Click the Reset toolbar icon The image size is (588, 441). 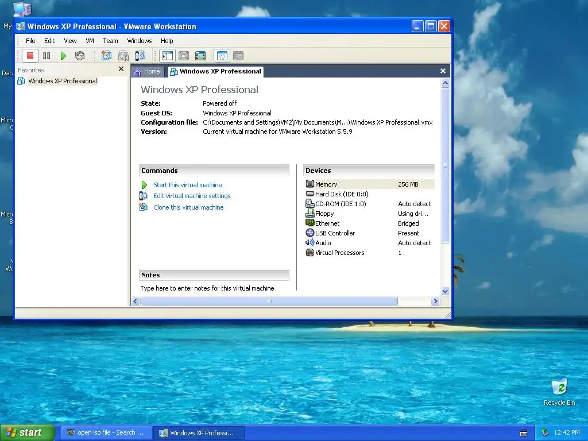pos(79,56)
